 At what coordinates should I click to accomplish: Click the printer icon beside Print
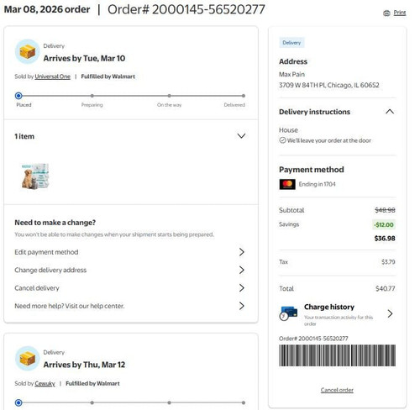tap(386, 13)
